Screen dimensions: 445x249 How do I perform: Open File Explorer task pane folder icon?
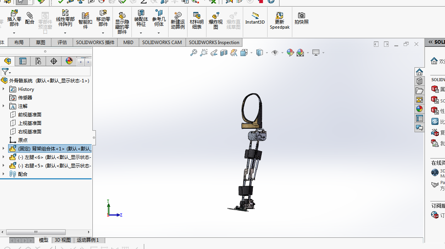tap(419, 90)
